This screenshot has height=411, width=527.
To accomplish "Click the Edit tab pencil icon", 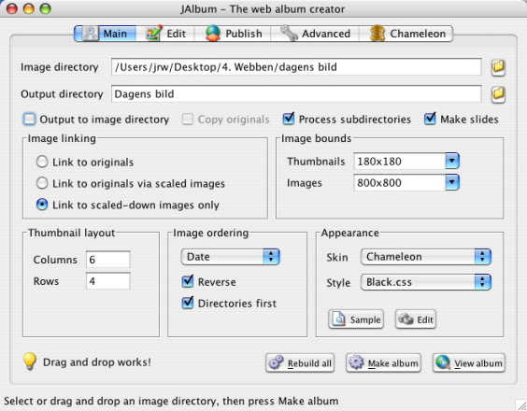I will 153,34.
